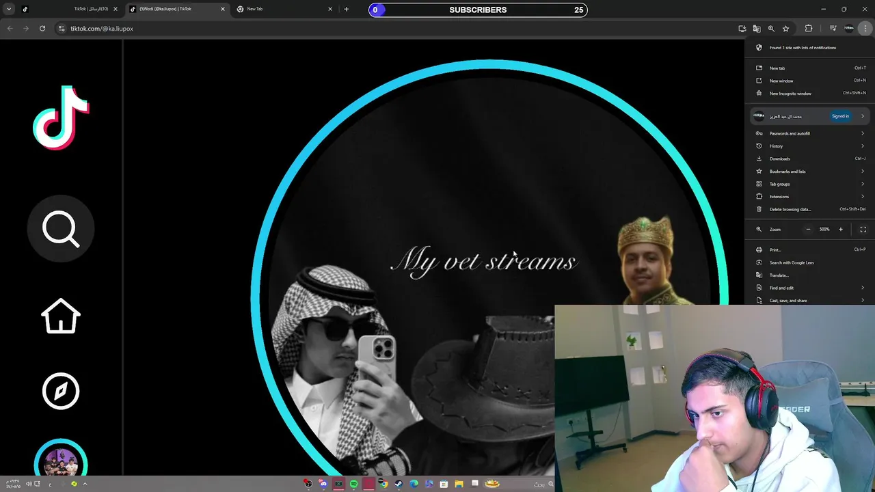
Task: Increase zoom with the plus button
Action: [x=841, y=230]
